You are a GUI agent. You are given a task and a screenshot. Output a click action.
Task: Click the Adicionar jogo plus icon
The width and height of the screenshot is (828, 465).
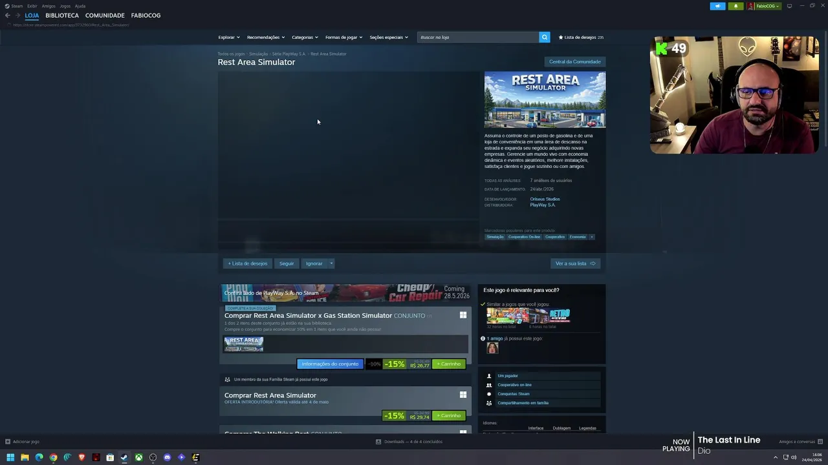coord(8,442)
